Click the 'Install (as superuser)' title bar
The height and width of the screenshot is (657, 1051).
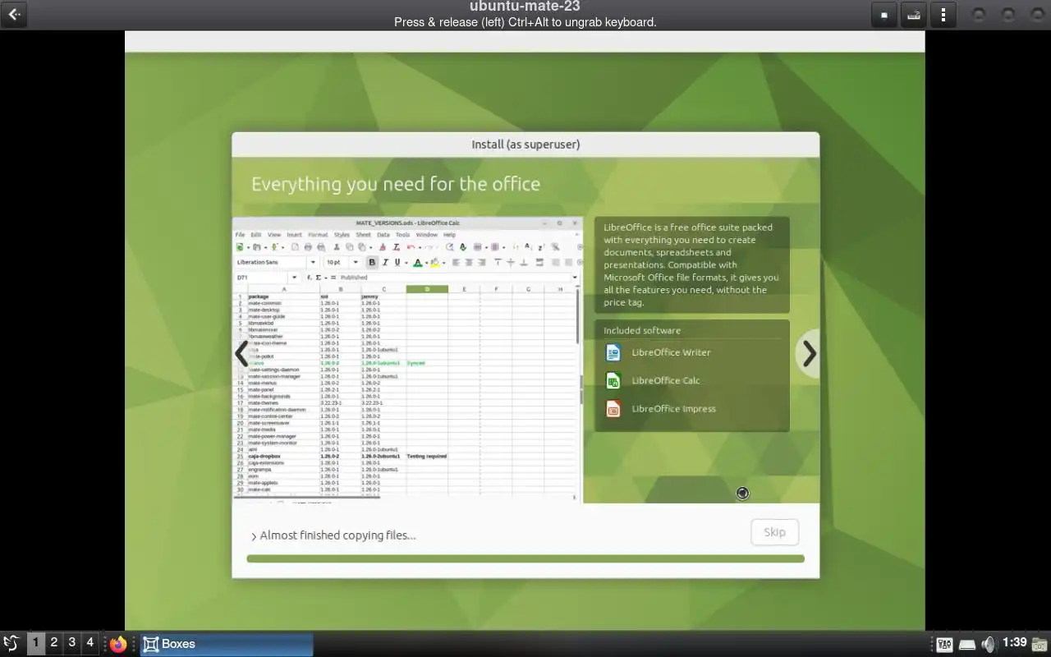coord(525,145)
